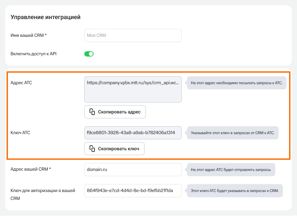Click the Адрес вашей CRM field with domain.ru
Viewport: 297px width, 216px height.
coord(133,170)
